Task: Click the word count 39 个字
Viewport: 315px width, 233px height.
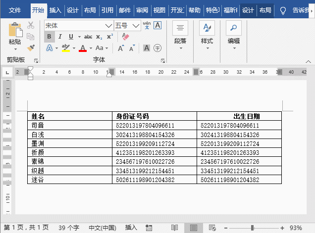Action: (x=69, y=228)
